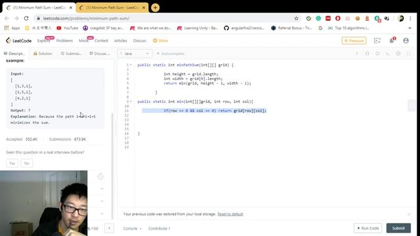Go to the next problem arrow

pos(110,228)
